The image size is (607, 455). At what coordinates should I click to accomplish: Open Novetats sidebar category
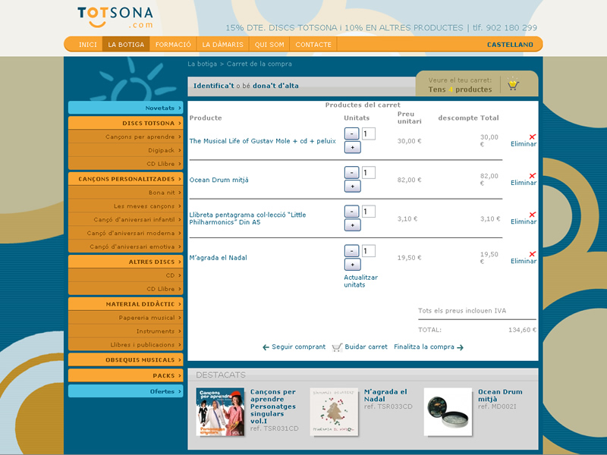click(125, 108)
